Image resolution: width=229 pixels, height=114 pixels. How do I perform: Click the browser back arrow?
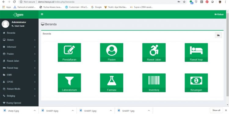point(4,2)
